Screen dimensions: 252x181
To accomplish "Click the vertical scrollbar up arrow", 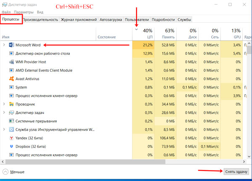I will [249, 43].
